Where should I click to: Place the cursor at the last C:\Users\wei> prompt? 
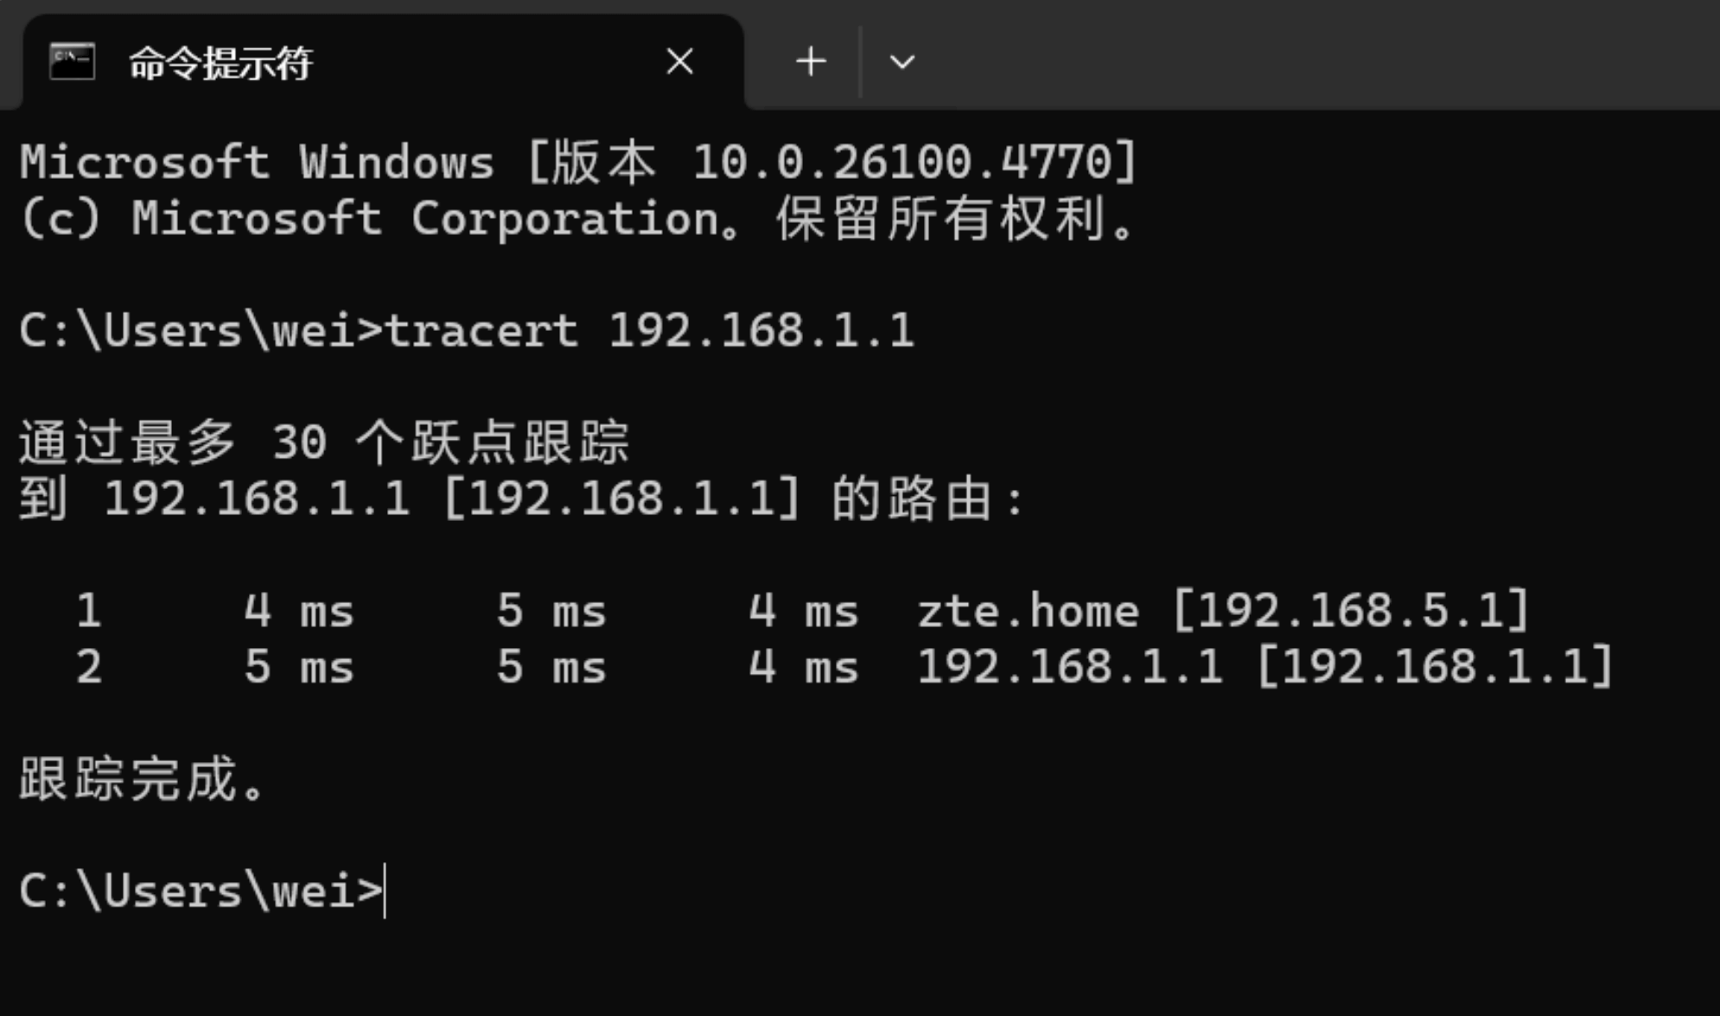click(x=385, y=892)
